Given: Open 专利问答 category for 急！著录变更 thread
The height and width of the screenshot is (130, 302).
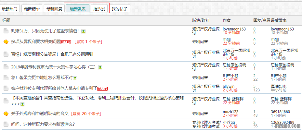Looking at the screenshot, I should (x=200, y=78).
